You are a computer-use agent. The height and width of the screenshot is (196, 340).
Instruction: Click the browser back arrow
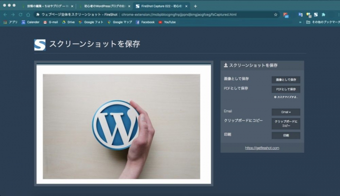pyautogui.click(x=5, y=15)
